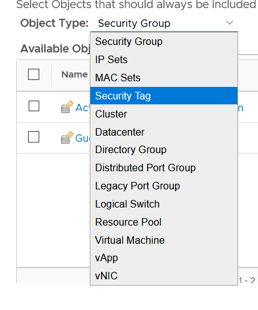258x310 pixels.
Task: Choose vApp object type
Action: [x=164, y=258]
